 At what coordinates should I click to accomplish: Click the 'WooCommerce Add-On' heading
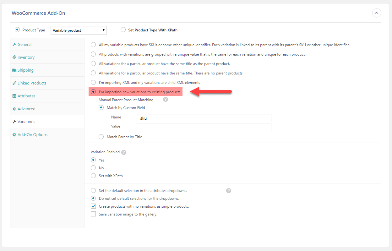(x=38, y=13)
